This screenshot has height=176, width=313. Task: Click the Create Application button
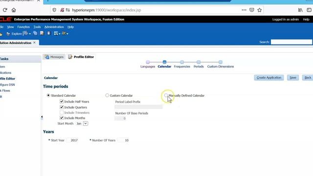(269, 78)
